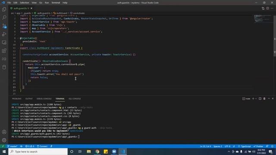Image resolution: width=276 pixels, height=155 pixels.
Task: Click the Prettier status item
Action: coord(258,146)
